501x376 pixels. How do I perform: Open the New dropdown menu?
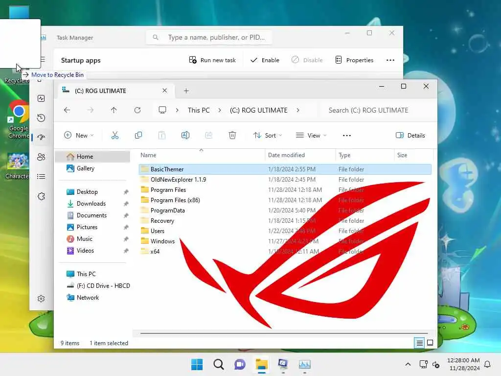79,135
